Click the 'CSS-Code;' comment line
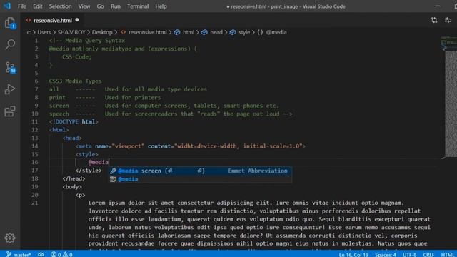Screen dimensions: 457x257 pyautogui.click(x=77, y=57)
